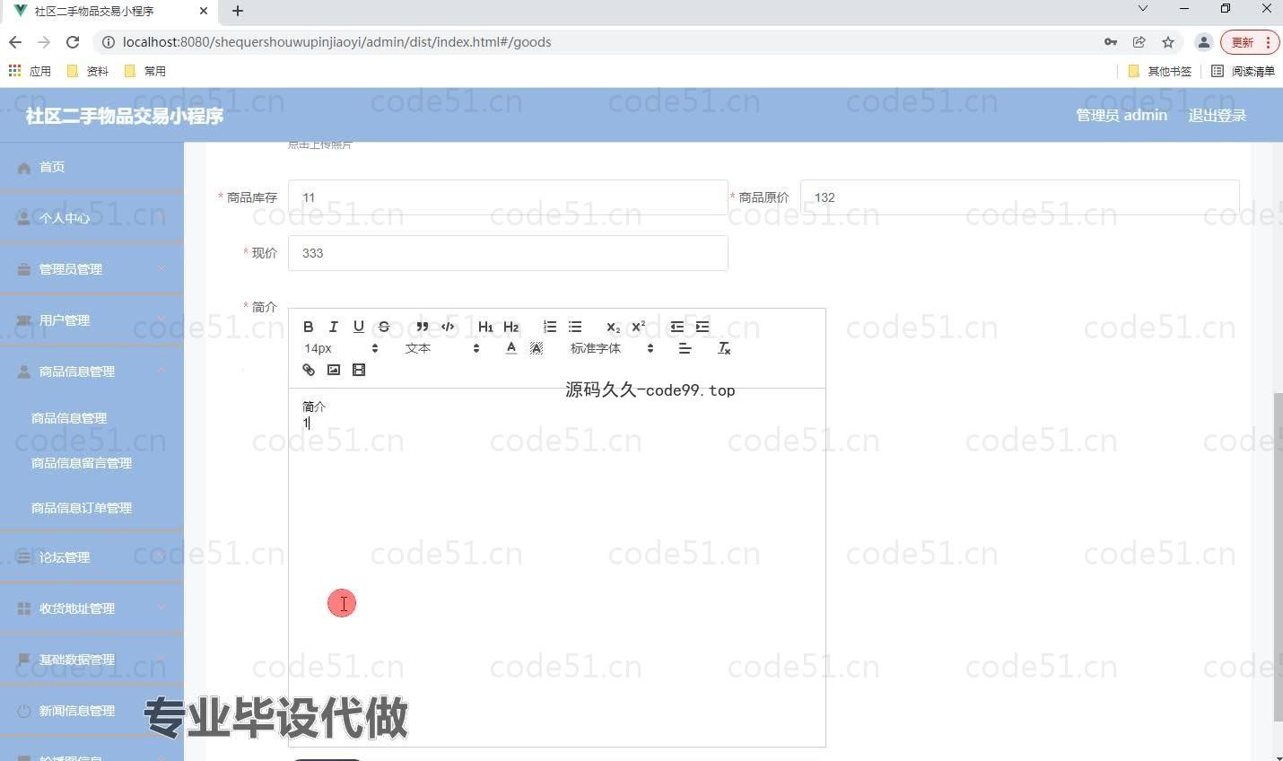Expand 用户管理 sidebar menu

92,320
